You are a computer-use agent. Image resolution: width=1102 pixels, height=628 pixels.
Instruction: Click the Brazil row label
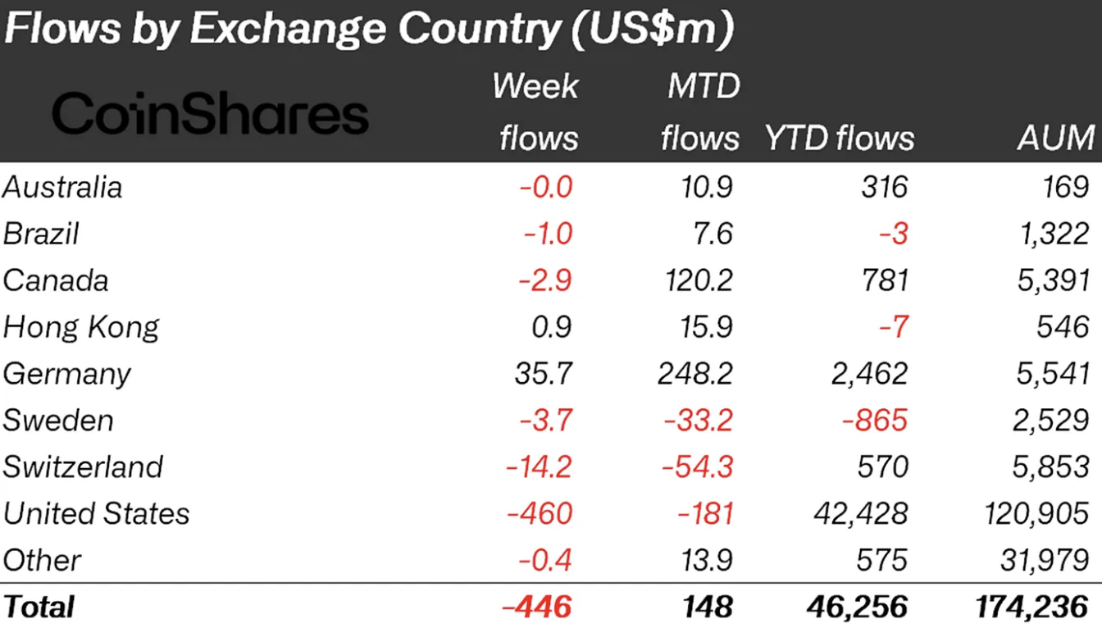[41, 234]
